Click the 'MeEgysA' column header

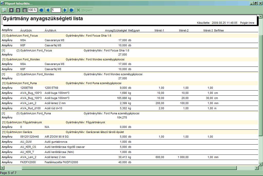pyautogui.click(x=134, y=30)
